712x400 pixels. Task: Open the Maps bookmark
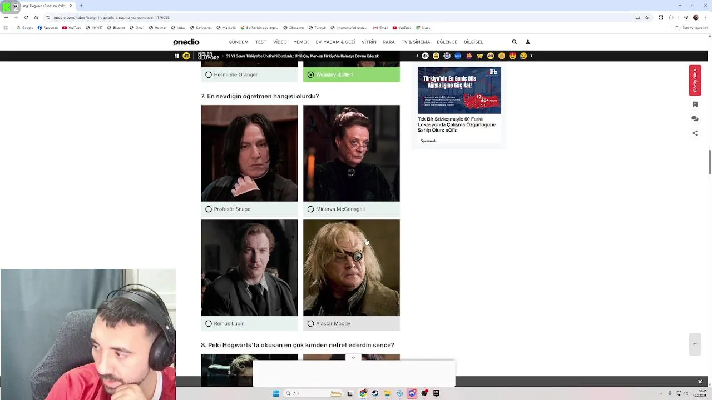[x=423, y=28]
